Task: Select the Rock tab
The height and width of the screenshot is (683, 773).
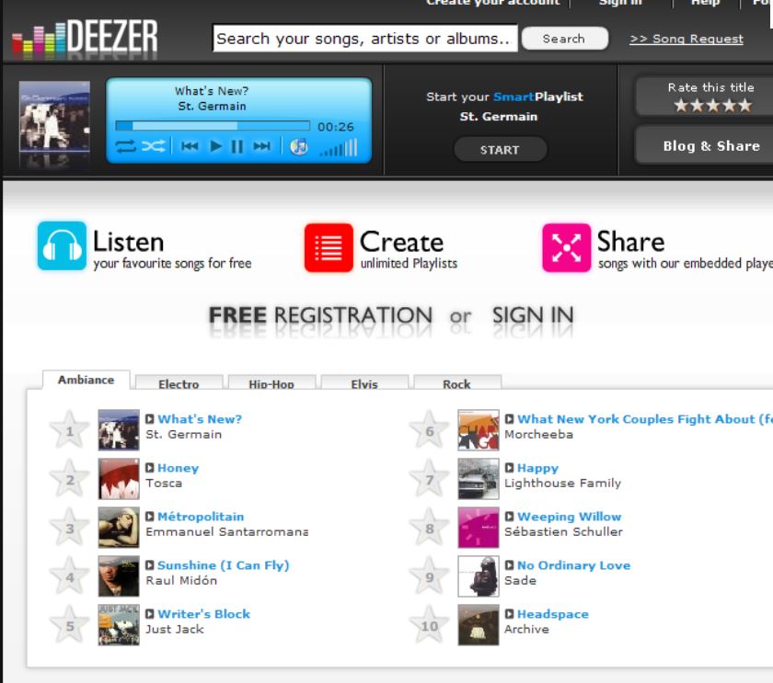Action: (457, 382)
